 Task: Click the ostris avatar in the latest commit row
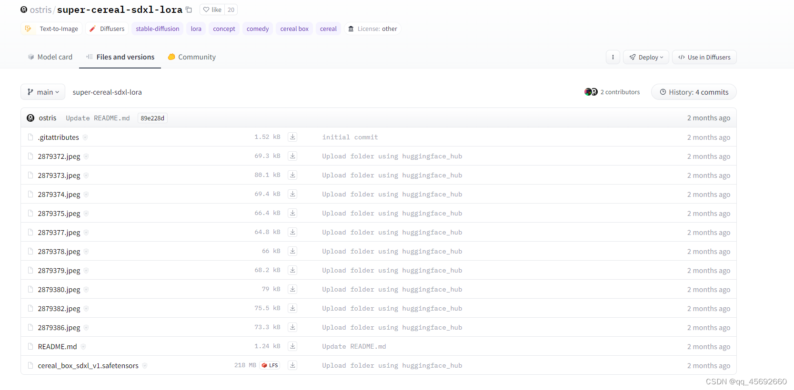30,118
